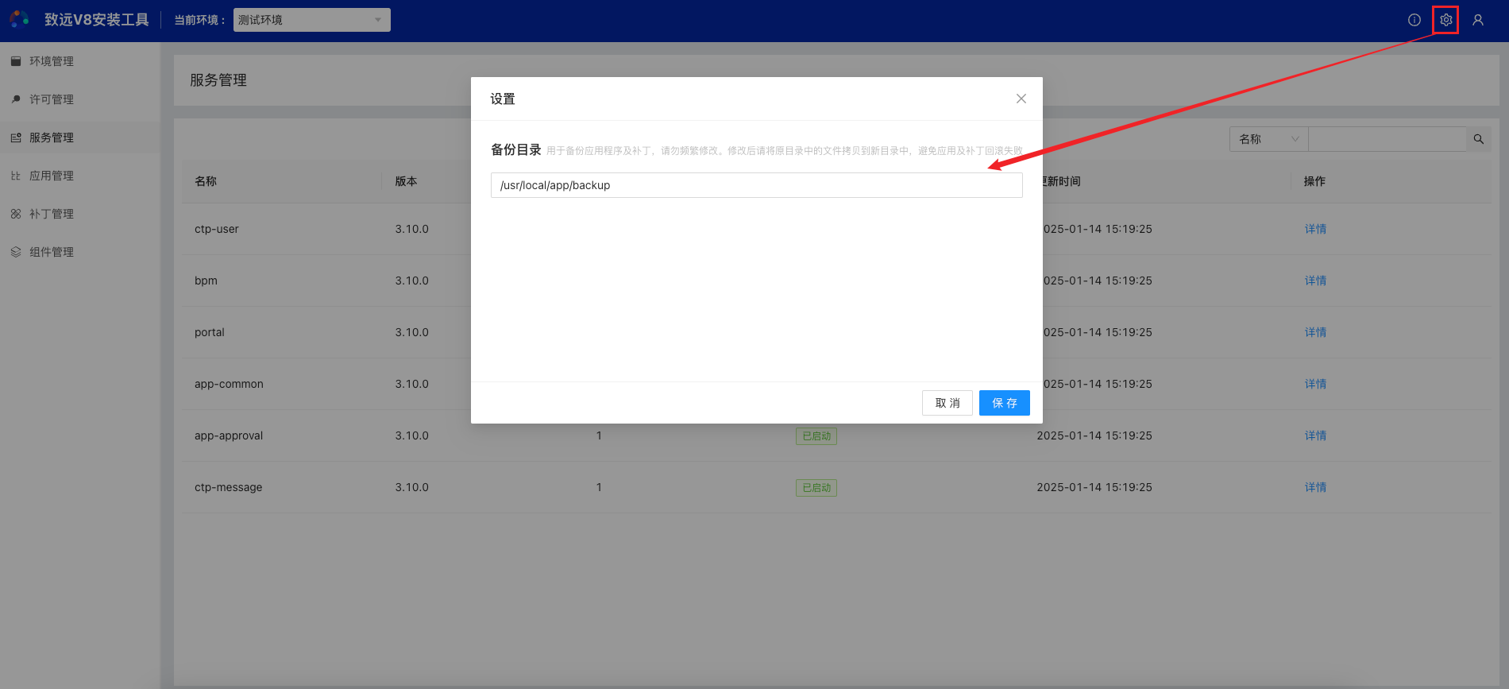Click the 名称 column header
The image size is (1509, 689).
(206, 181)
